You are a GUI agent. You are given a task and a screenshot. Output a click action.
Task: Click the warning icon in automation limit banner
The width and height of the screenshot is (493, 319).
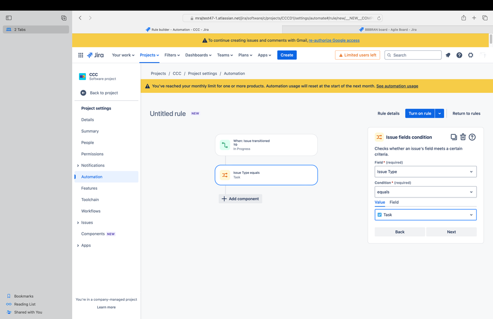(147, 86)
